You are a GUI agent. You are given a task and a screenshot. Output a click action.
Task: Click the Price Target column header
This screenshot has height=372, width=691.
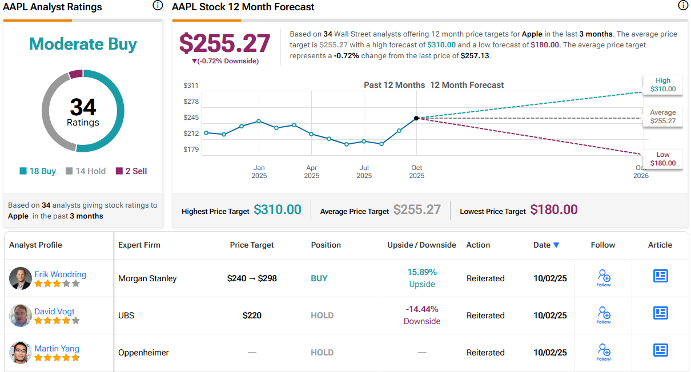tap(252, 245)
